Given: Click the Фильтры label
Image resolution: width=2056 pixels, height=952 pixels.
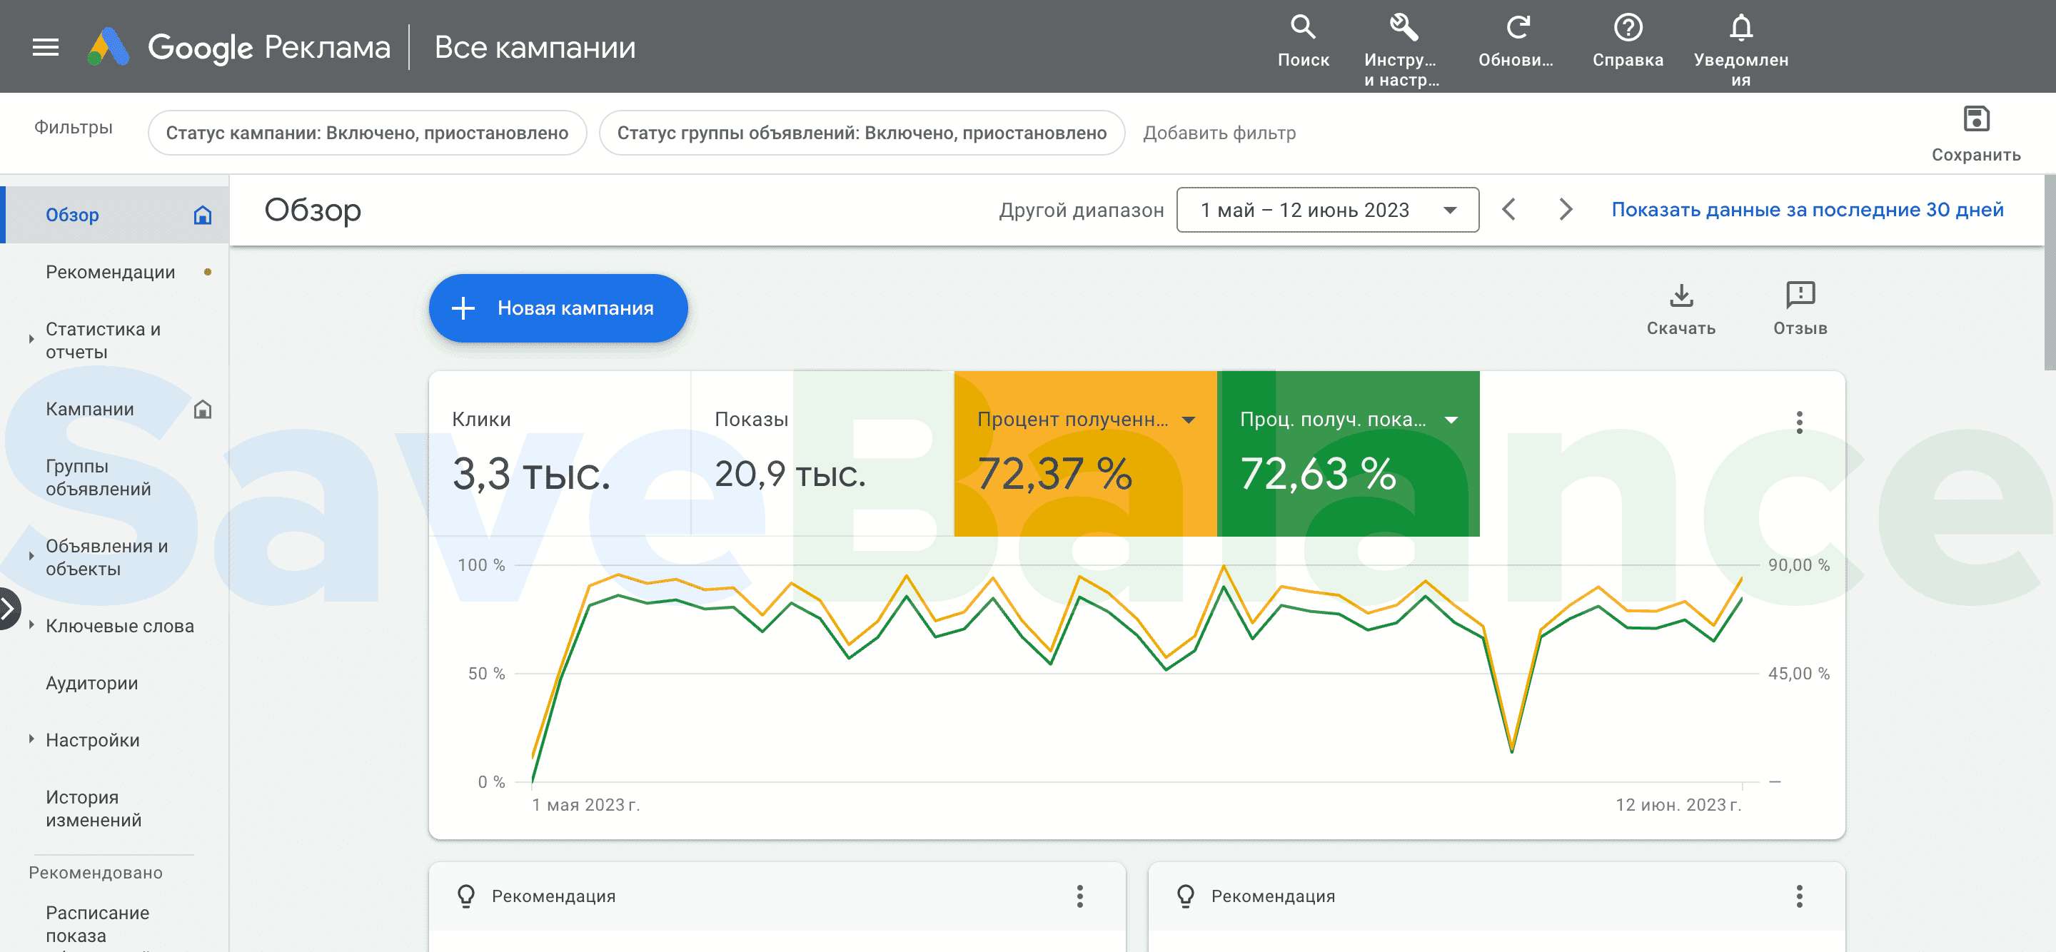Looking at the screenshot, I should (x=74, y=128).
